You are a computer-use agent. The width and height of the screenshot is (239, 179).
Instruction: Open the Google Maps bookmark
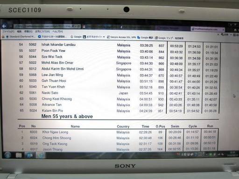click(169, 38)
